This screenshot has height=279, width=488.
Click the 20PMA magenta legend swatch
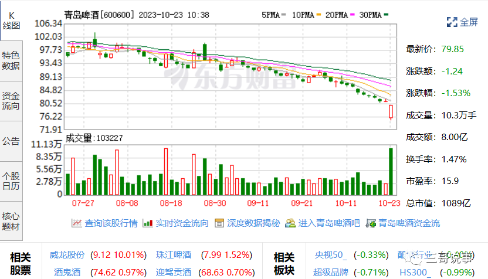pos(353,15)
